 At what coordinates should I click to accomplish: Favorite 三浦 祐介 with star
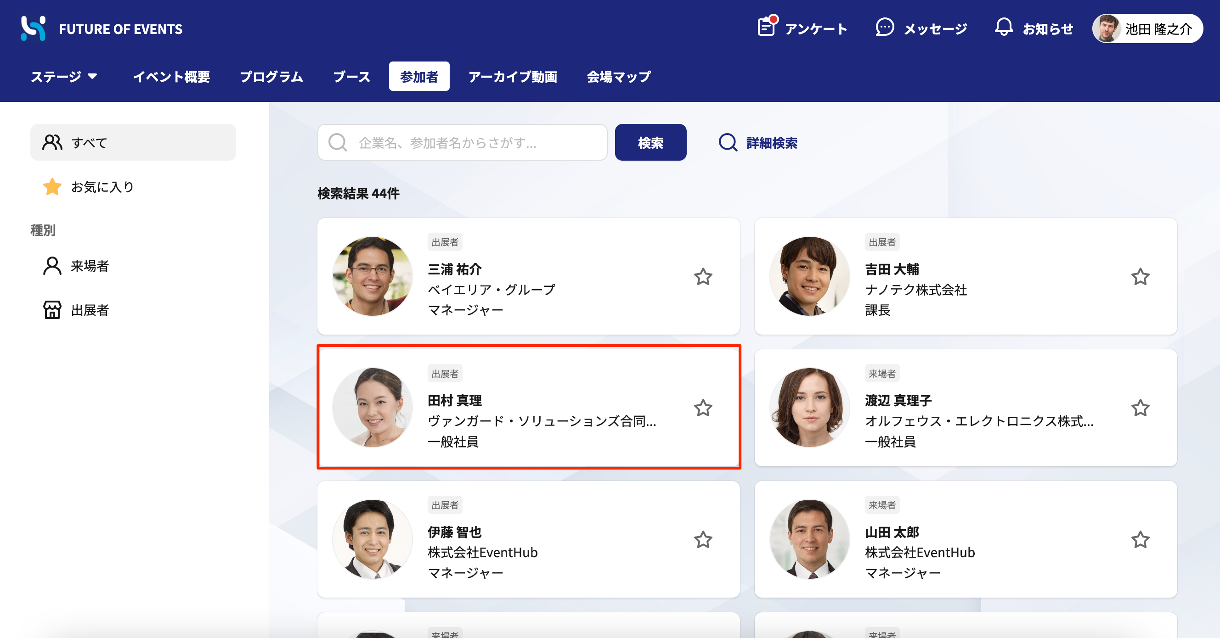click(703, 277)
